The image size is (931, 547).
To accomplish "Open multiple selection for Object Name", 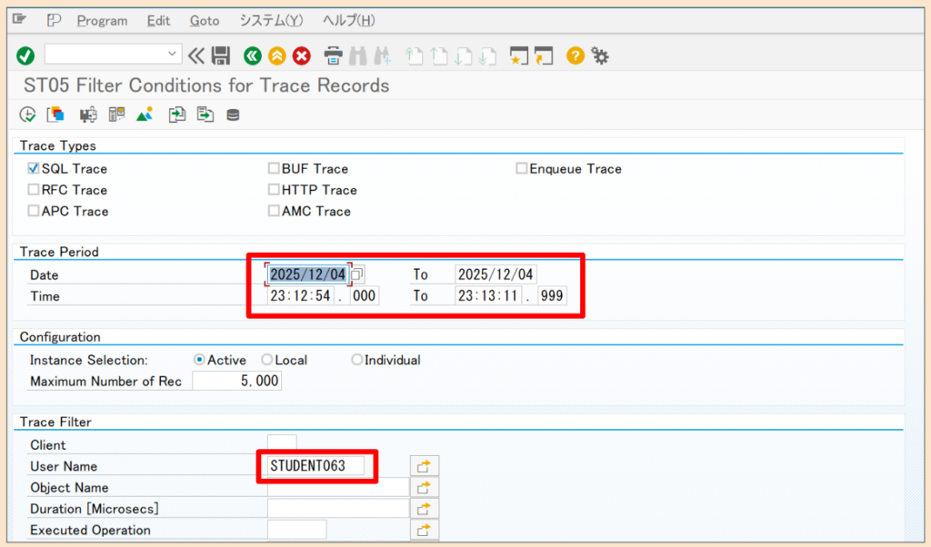I will 425,486.
